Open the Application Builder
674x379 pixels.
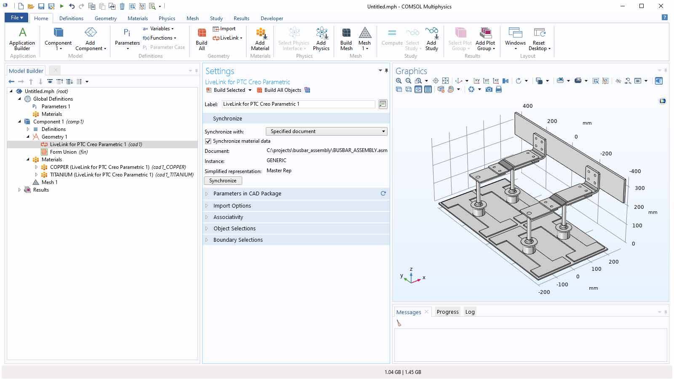pos(22,38)
